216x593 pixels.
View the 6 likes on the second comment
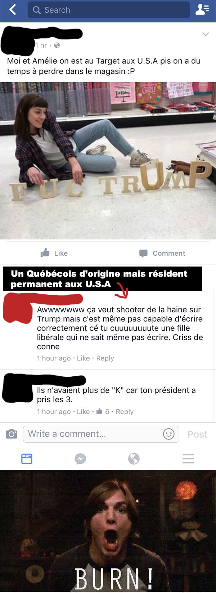click(x=103, y=411)
